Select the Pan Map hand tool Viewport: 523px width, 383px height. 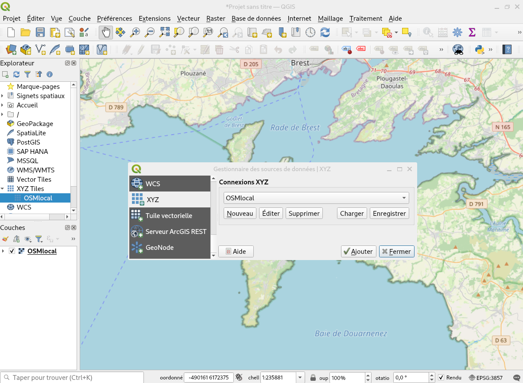pyautogui.click(x=106, y=32)
